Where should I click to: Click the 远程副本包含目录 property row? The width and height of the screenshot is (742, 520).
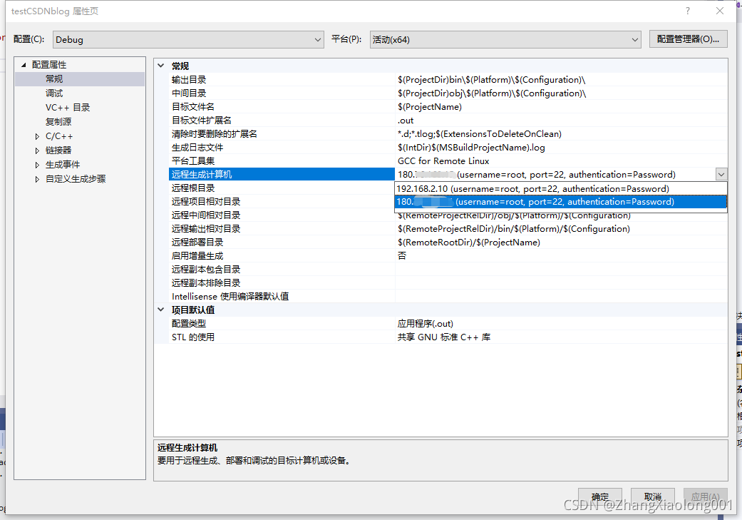pos(448,270)
